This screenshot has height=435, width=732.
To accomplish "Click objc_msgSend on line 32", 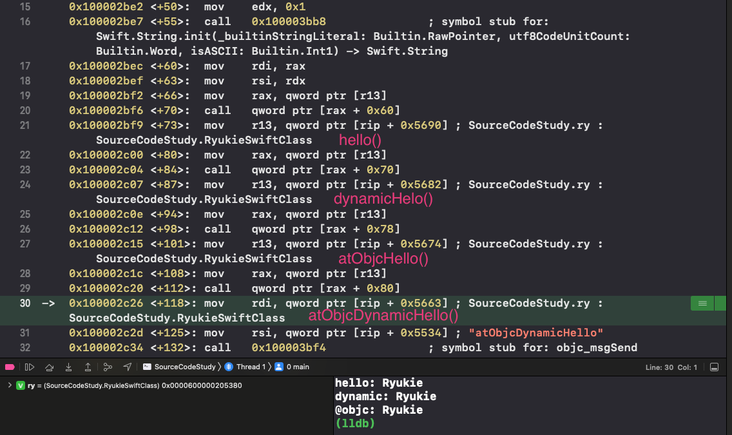I will [x=597, y=348].
